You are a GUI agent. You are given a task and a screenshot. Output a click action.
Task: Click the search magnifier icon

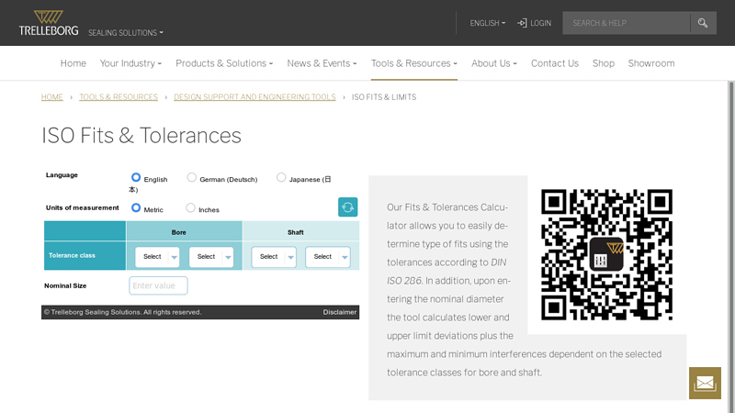(x=703, y=23)
